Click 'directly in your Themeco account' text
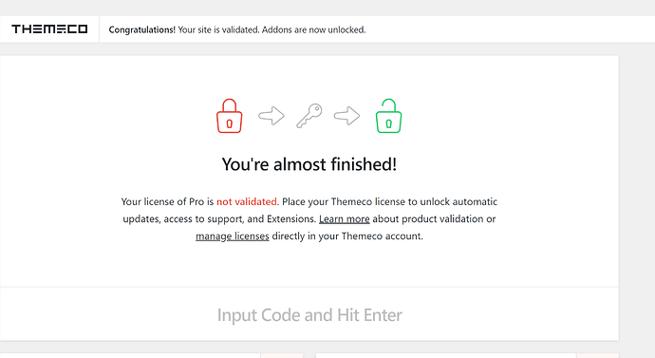The height and width of the screenshot is (358, 655). pos(347,236)
